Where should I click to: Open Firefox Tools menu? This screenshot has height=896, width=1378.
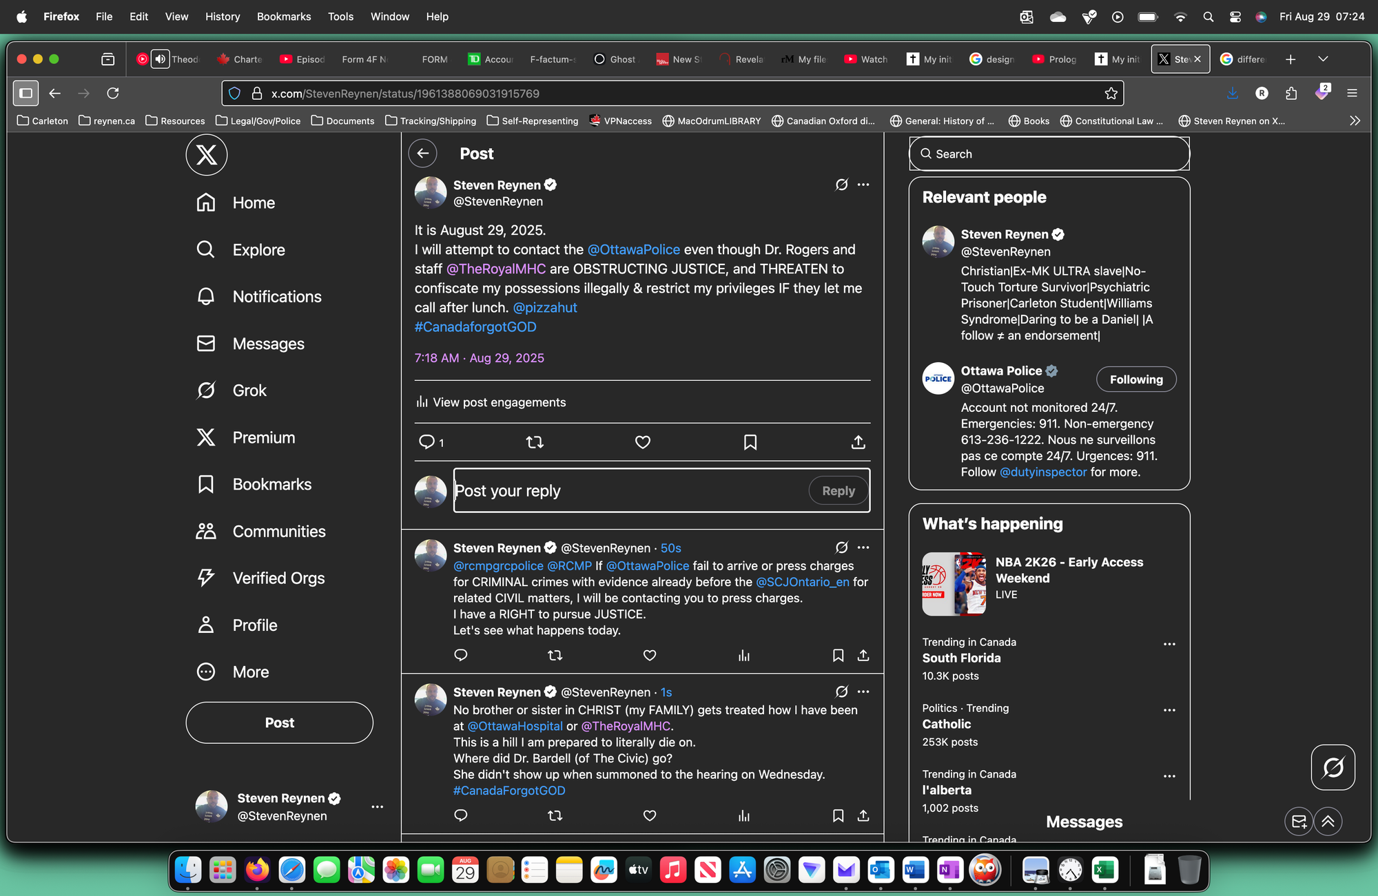[x=340, y=17]
